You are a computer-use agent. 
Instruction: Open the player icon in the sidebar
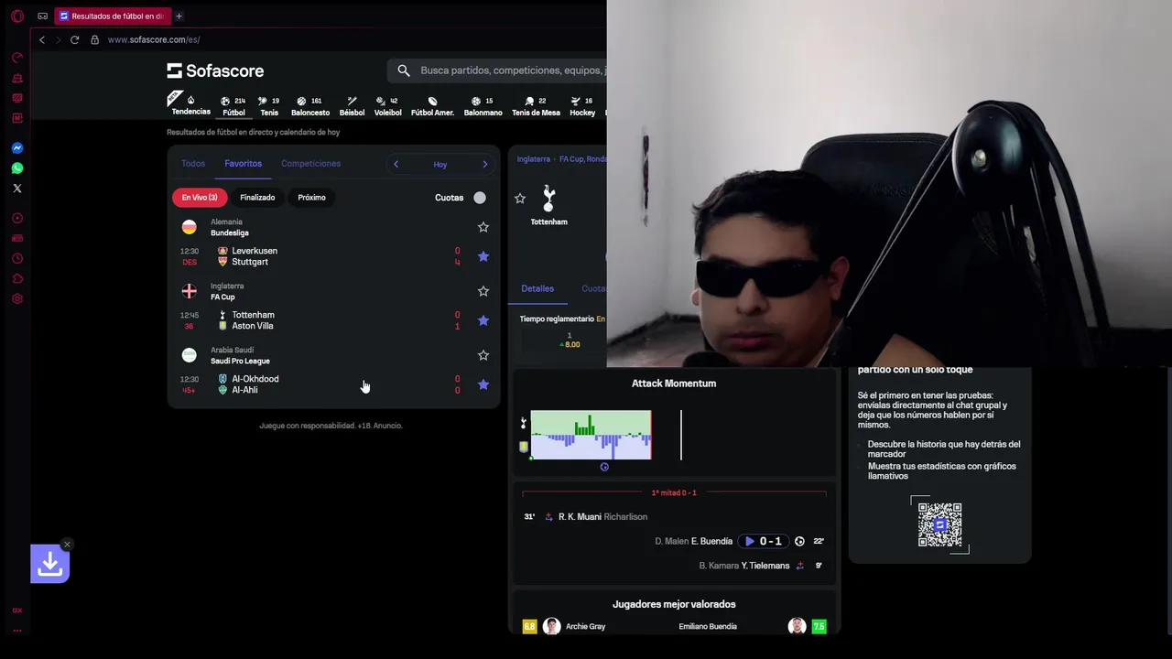(17, 218)
